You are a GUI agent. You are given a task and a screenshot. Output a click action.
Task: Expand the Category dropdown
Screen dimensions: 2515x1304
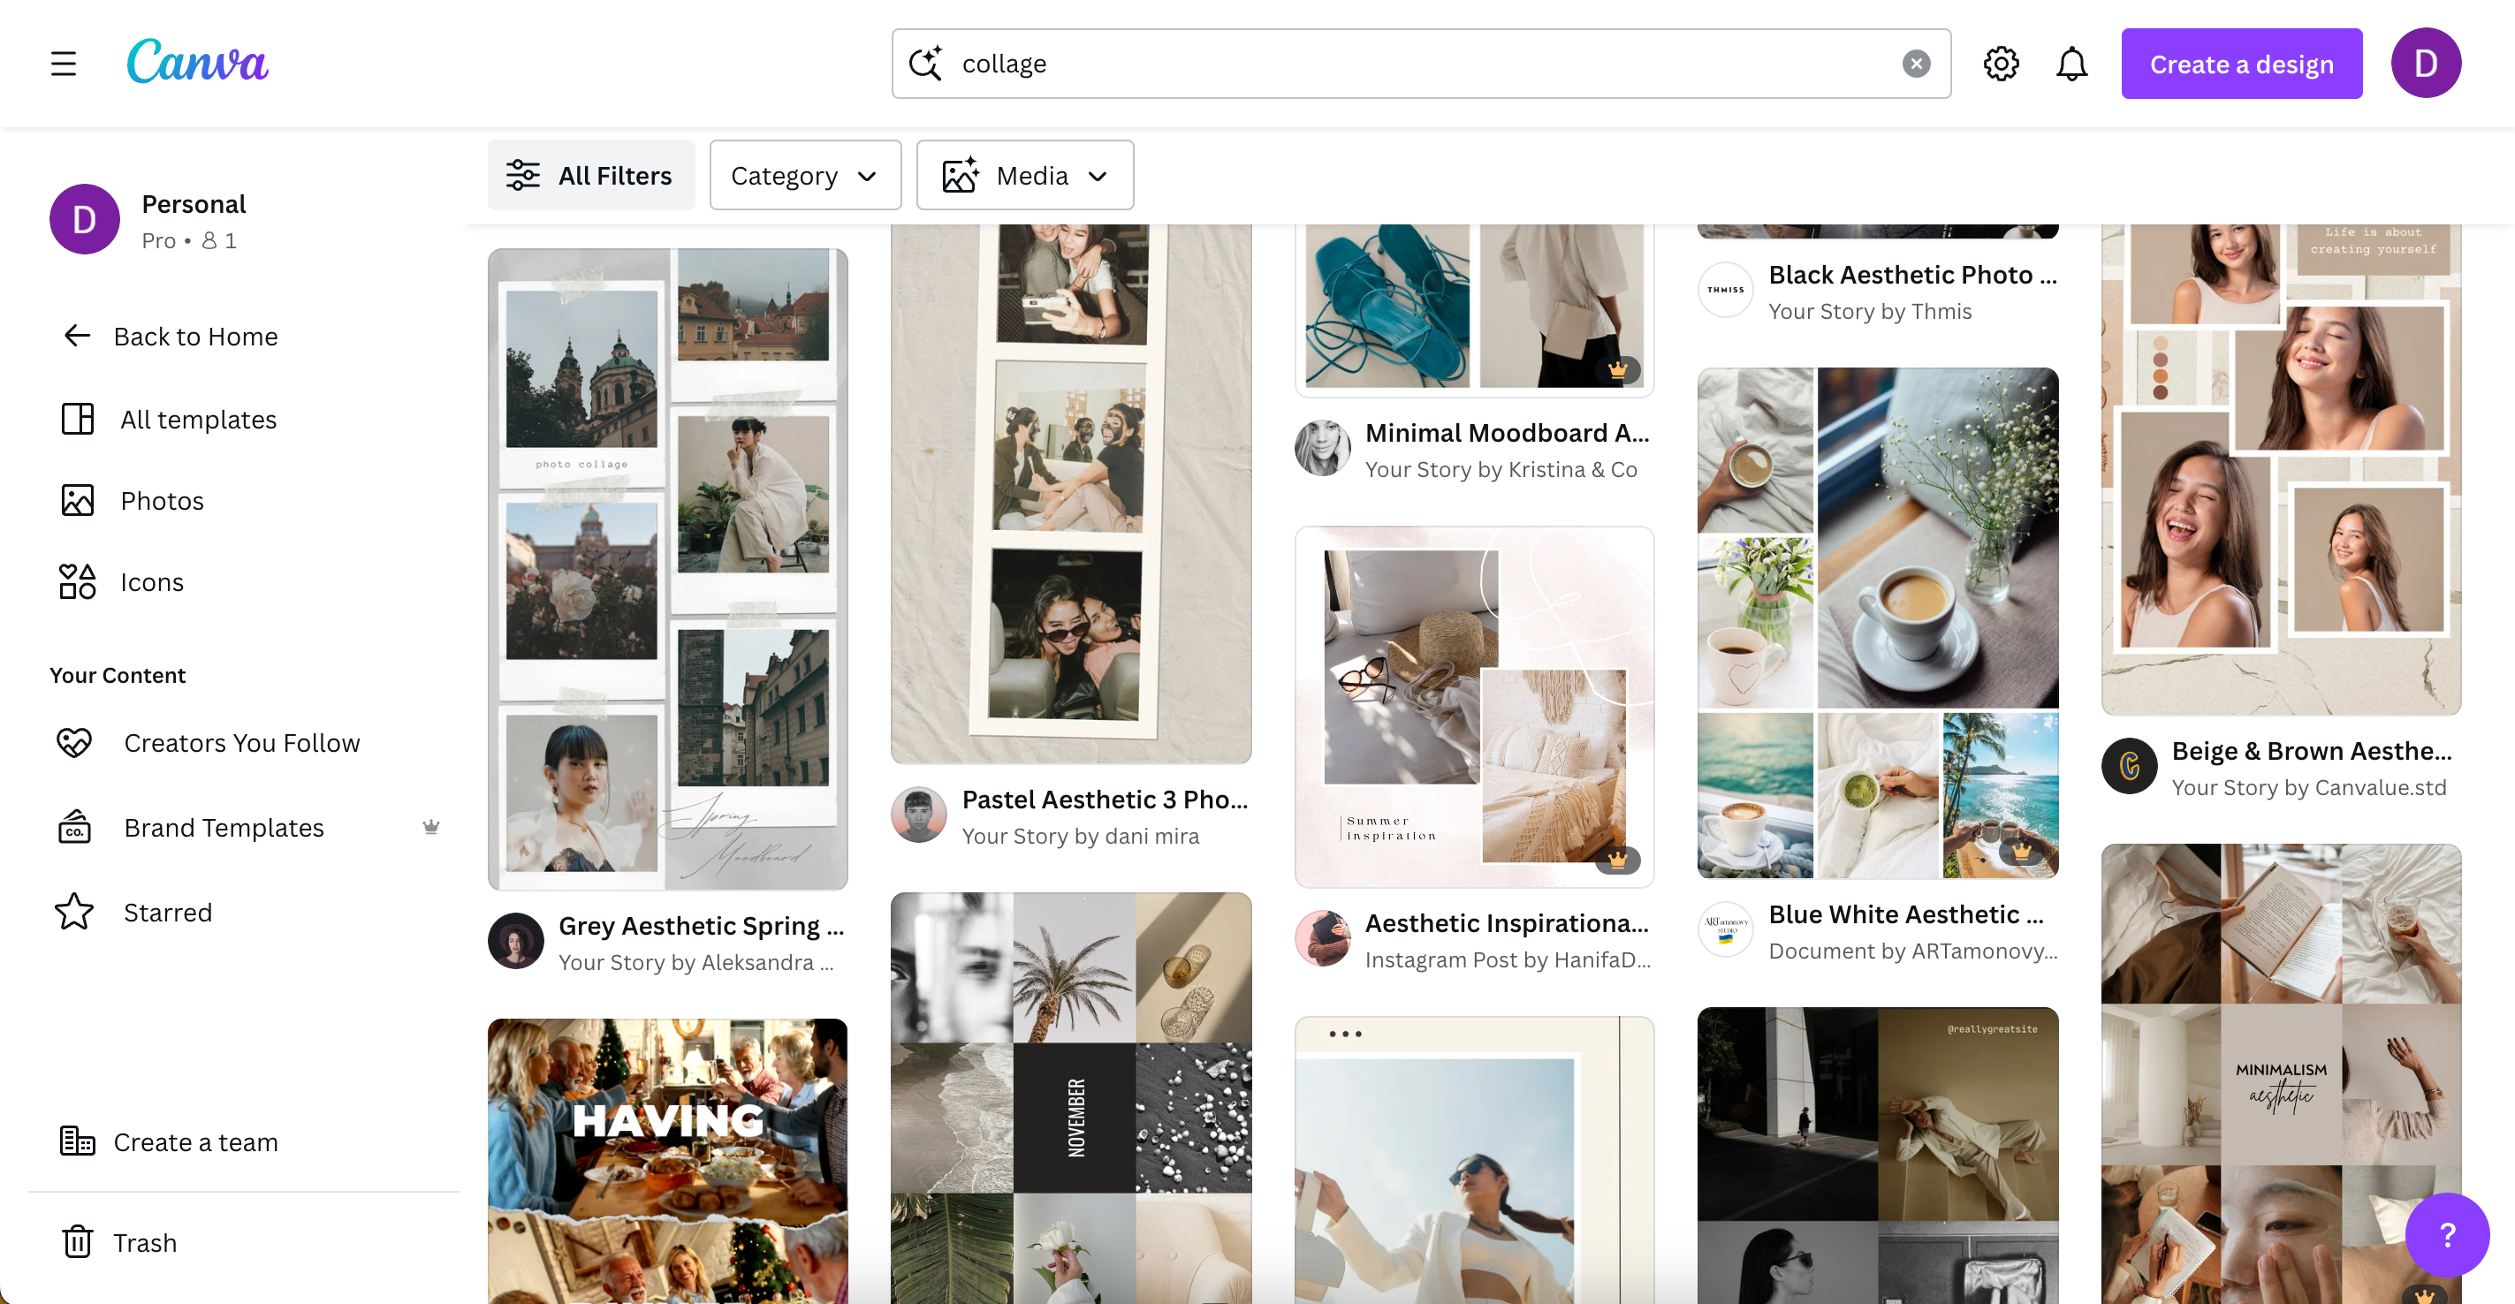tap(804, 176)
